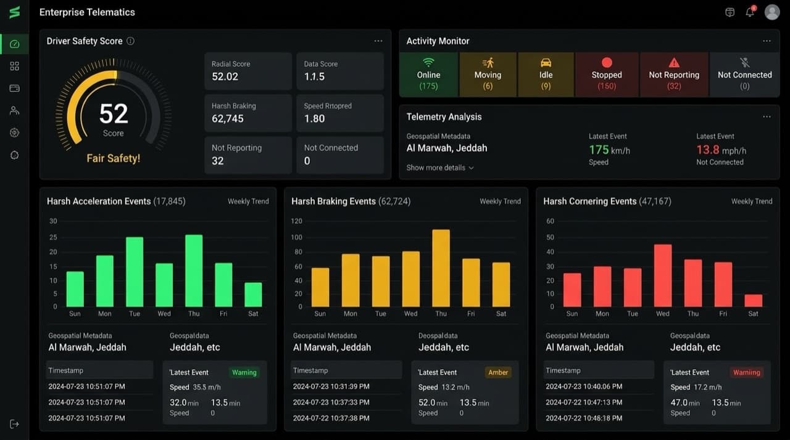Select the Not Connected (0) status tile

coord(745,75)
